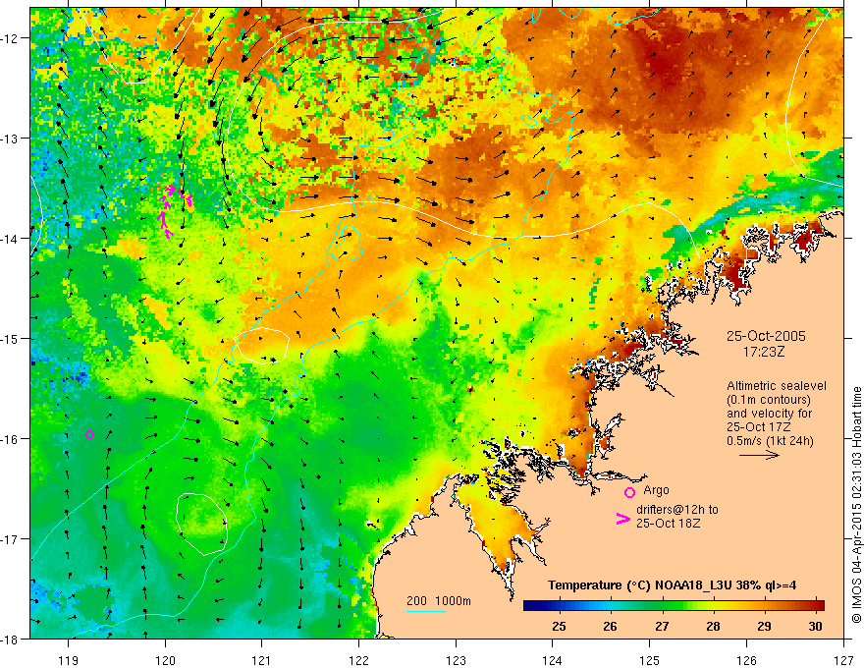Viewport: 864px width, 668px height.
Task: Click the Temperature NOAA18_L3U colorbar title
Action: point(672,584)
